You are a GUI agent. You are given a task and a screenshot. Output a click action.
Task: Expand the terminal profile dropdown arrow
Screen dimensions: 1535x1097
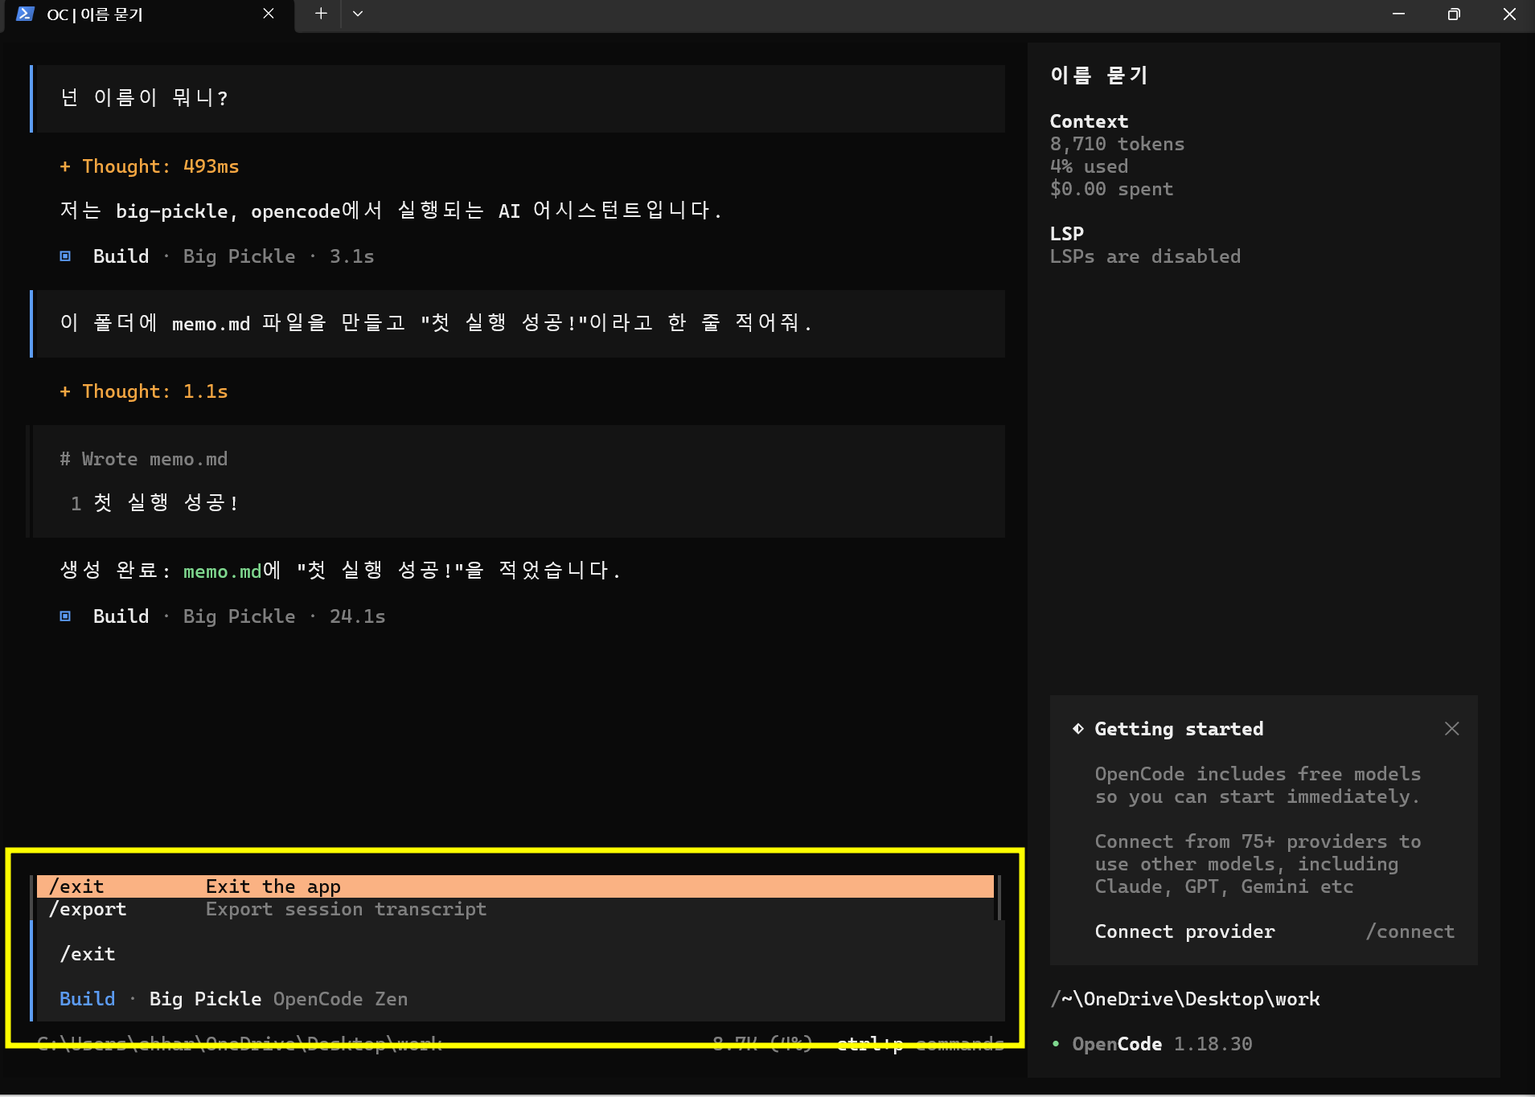(x=358, y=14)
